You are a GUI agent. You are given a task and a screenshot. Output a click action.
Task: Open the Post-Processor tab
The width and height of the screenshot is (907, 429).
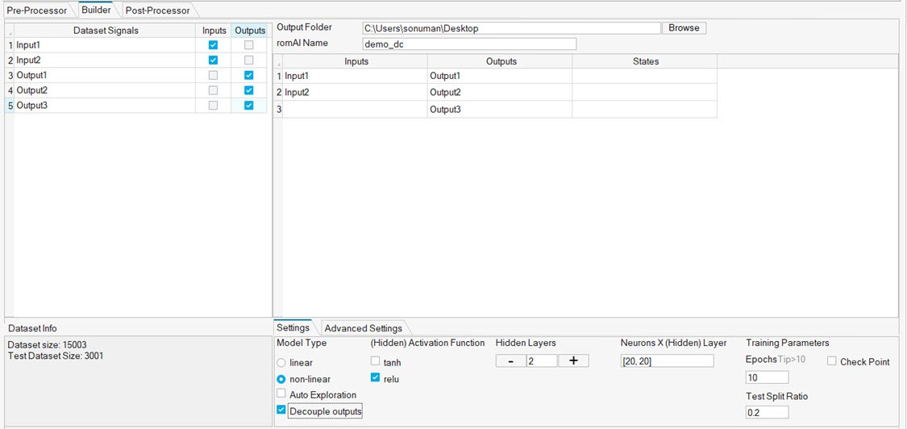tap(157, 10)
